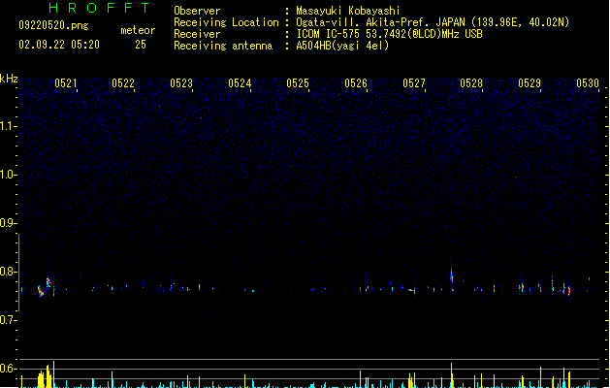Click the 1.0 kHz axis label
This screenshot has height=388, width=610.
(8, 175)
